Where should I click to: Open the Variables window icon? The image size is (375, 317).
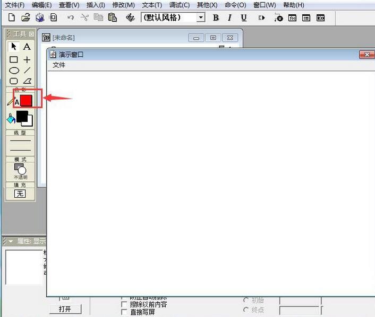(306, 18)
